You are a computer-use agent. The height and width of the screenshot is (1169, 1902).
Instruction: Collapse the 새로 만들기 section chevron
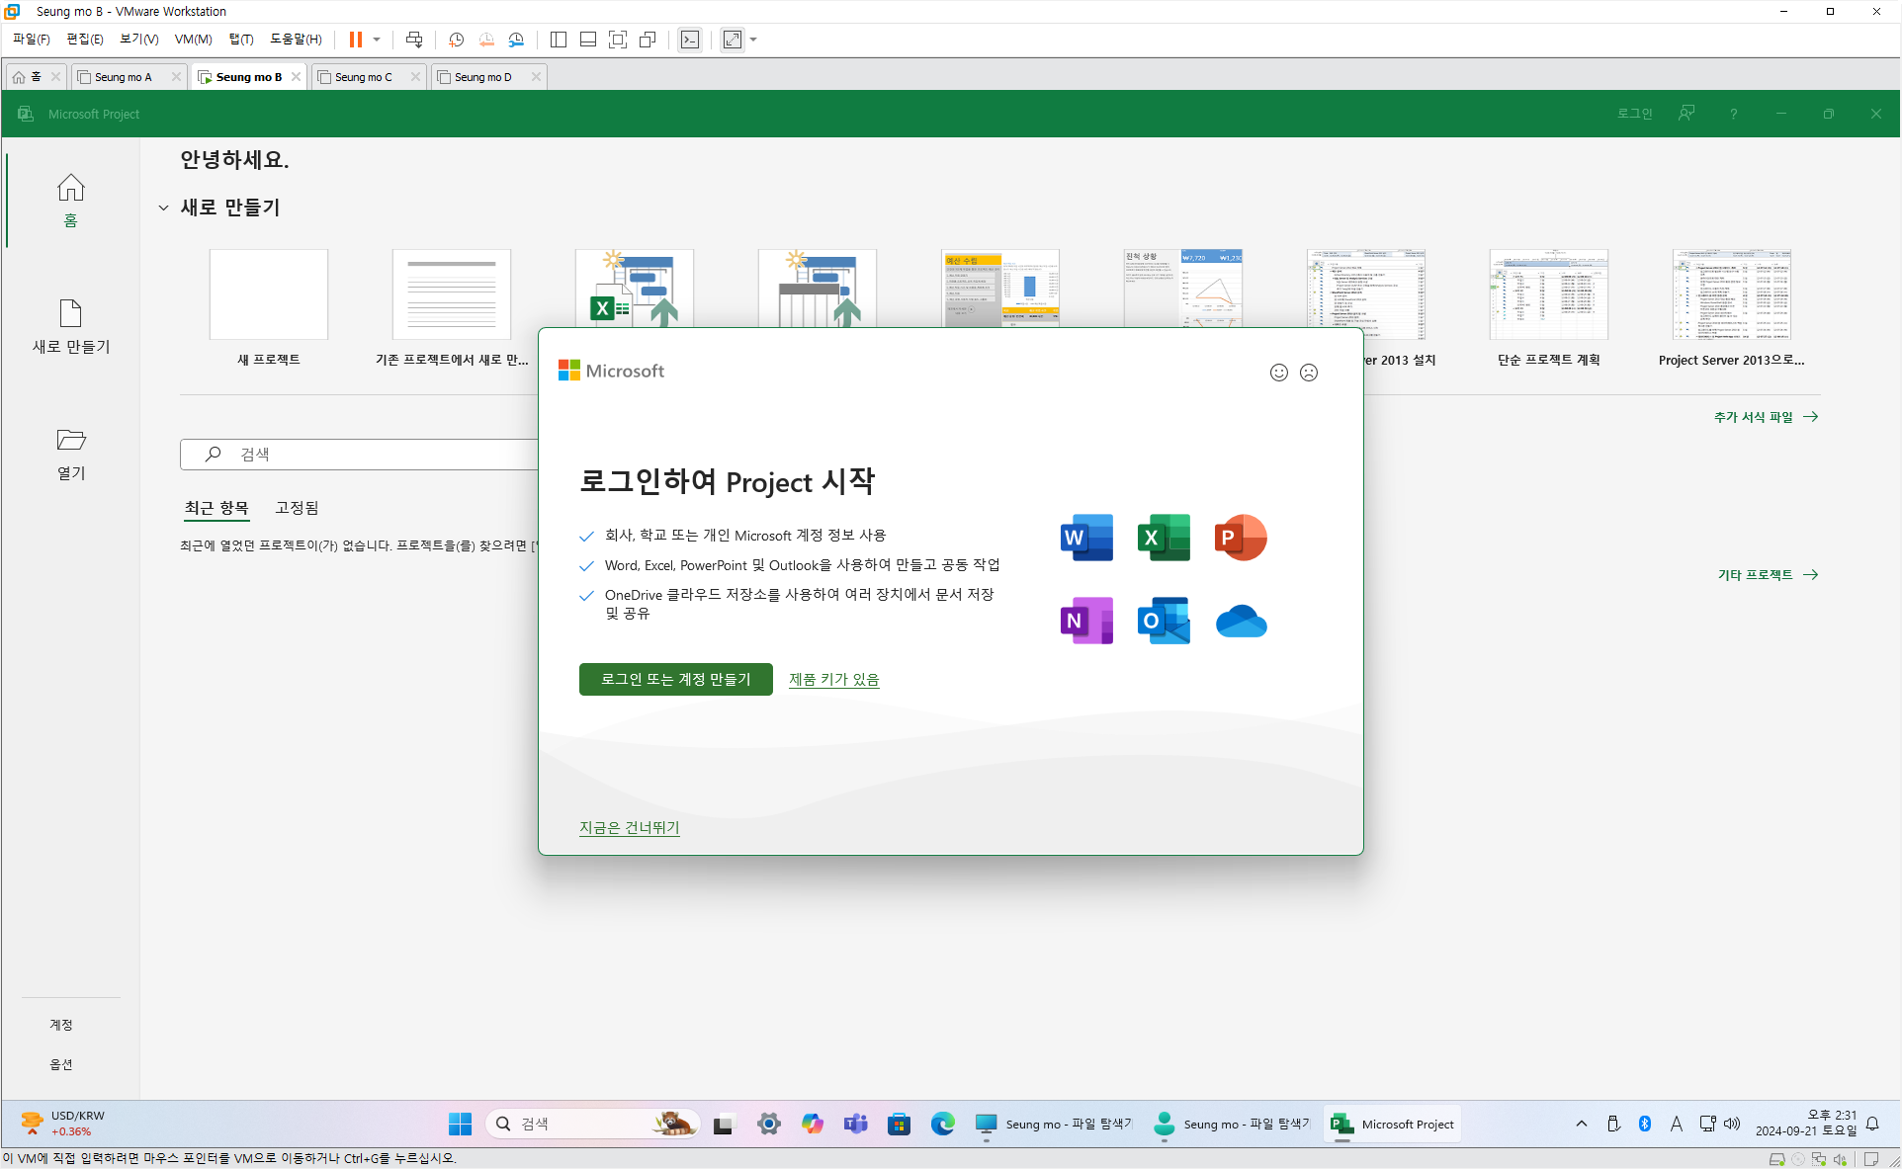pyautogui.click(x=163, y=208)
